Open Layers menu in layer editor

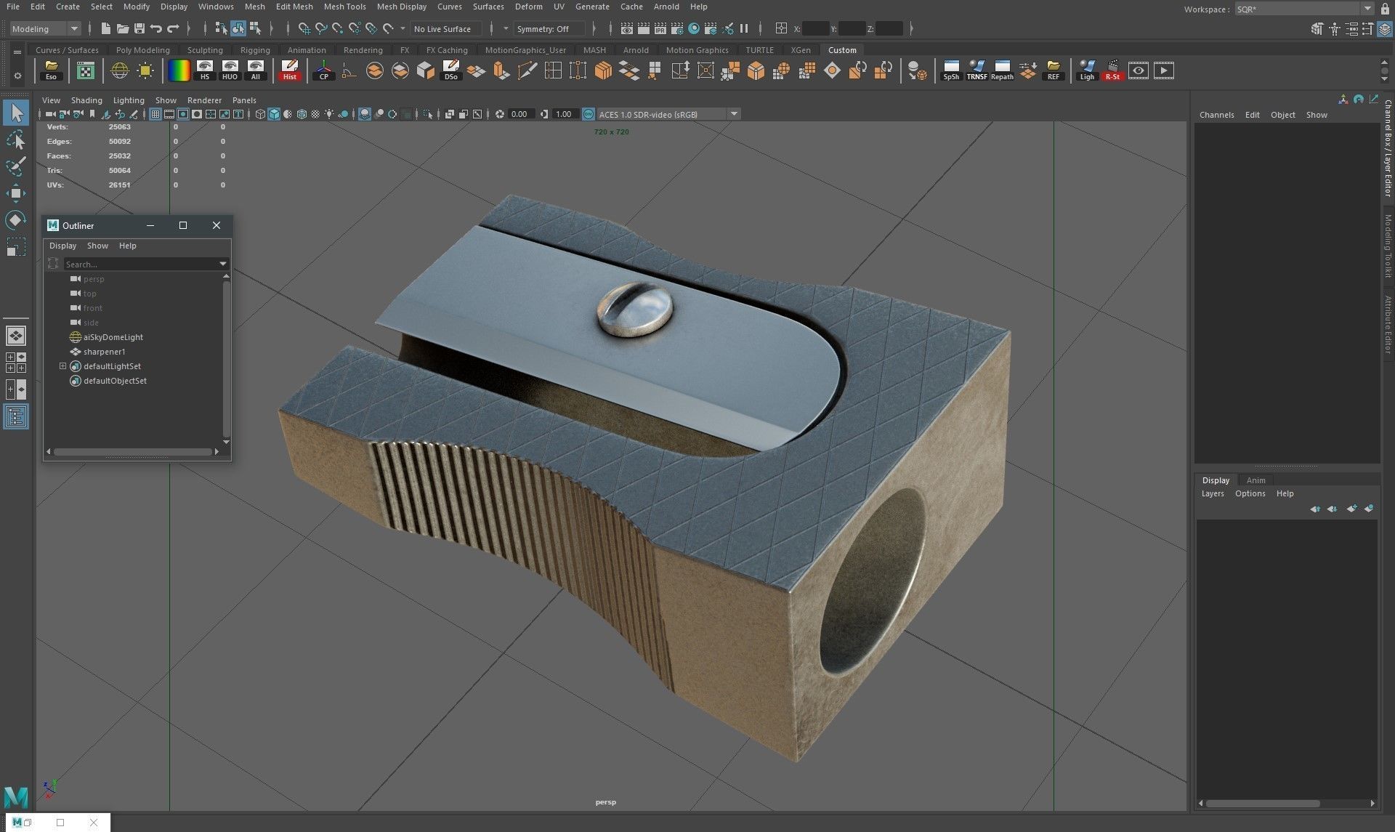tap(1212, 493)
